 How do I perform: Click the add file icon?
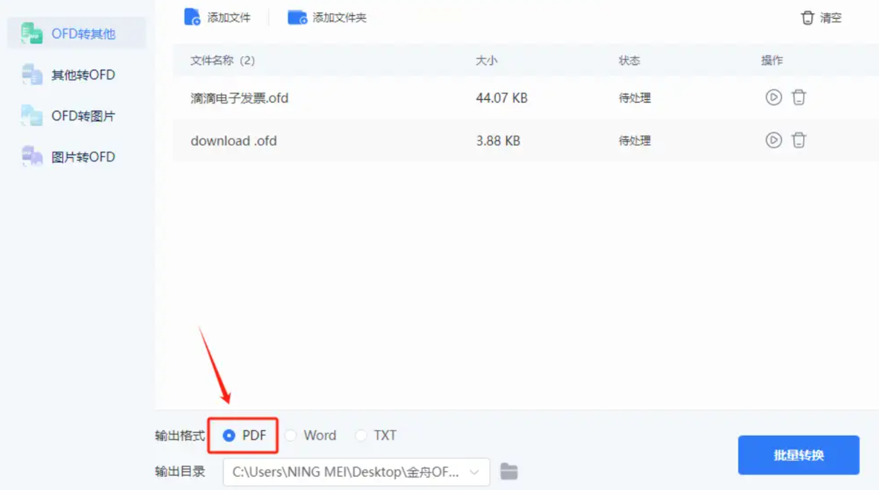[192, 17]
